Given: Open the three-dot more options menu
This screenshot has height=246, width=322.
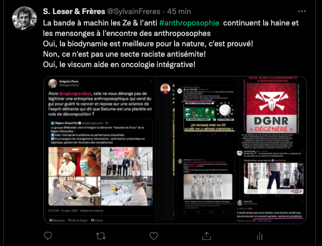Looking at the screenshot, I should 302,11.
